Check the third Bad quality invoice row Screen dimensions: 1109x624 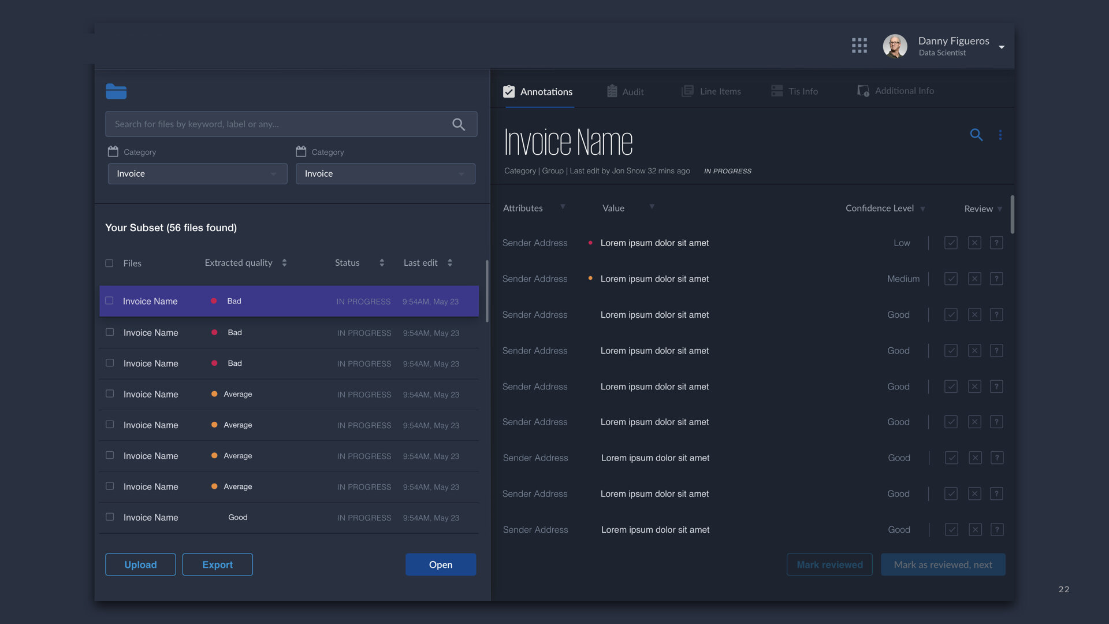[110, 363]
